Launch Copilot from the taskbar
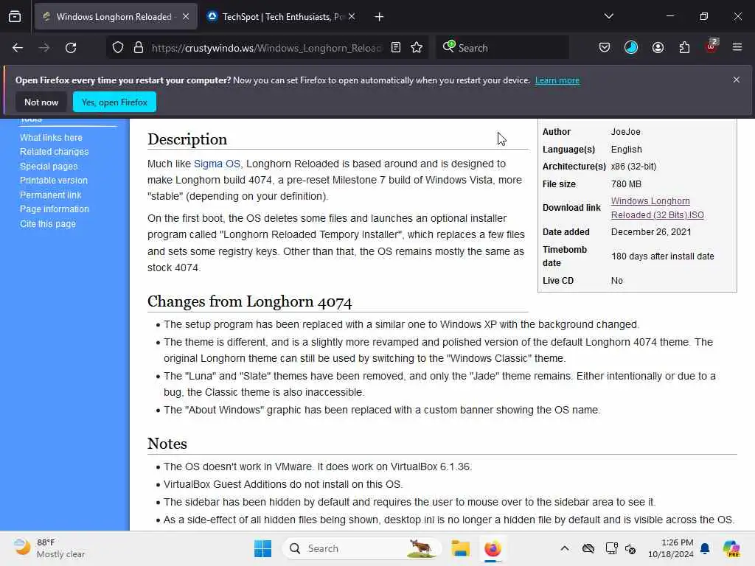The height and width of the screenshot is (566, 755). tap(731, 548)
